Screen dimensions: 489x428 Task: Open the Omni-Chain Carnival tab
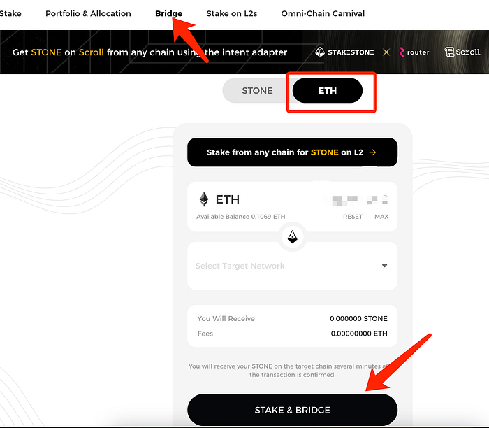click(x=323, y=13)
